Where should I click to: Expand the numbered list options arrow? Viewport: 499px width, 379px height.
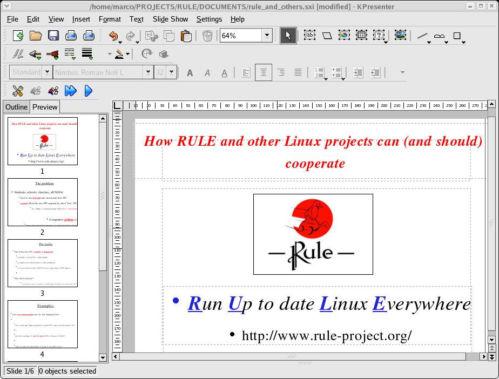[326, 79]
